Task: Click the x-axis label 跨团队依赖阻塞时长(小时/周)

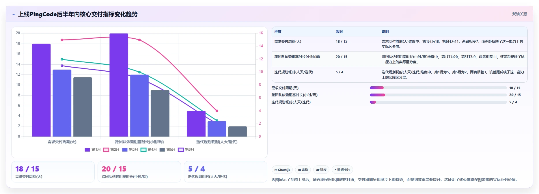Action: pyautogui.click(x=139, y=142)
